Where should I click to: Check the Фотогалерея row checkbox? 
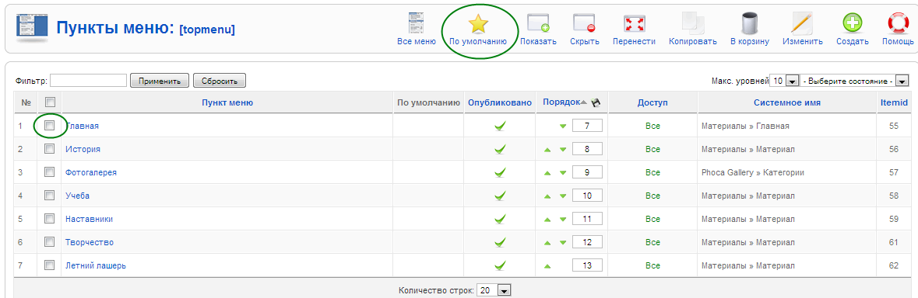pyautogui.click(x=50, y=172)
